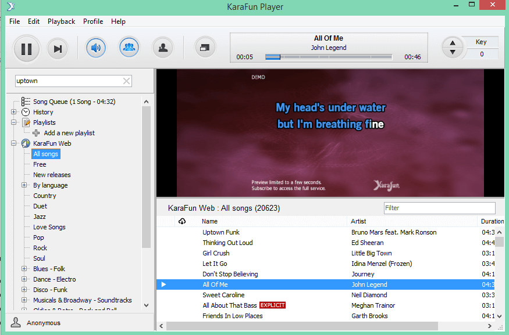Toggle the lead vocal single-person button
The height and width of the screenshot is (335, 509).
(163, 48)
